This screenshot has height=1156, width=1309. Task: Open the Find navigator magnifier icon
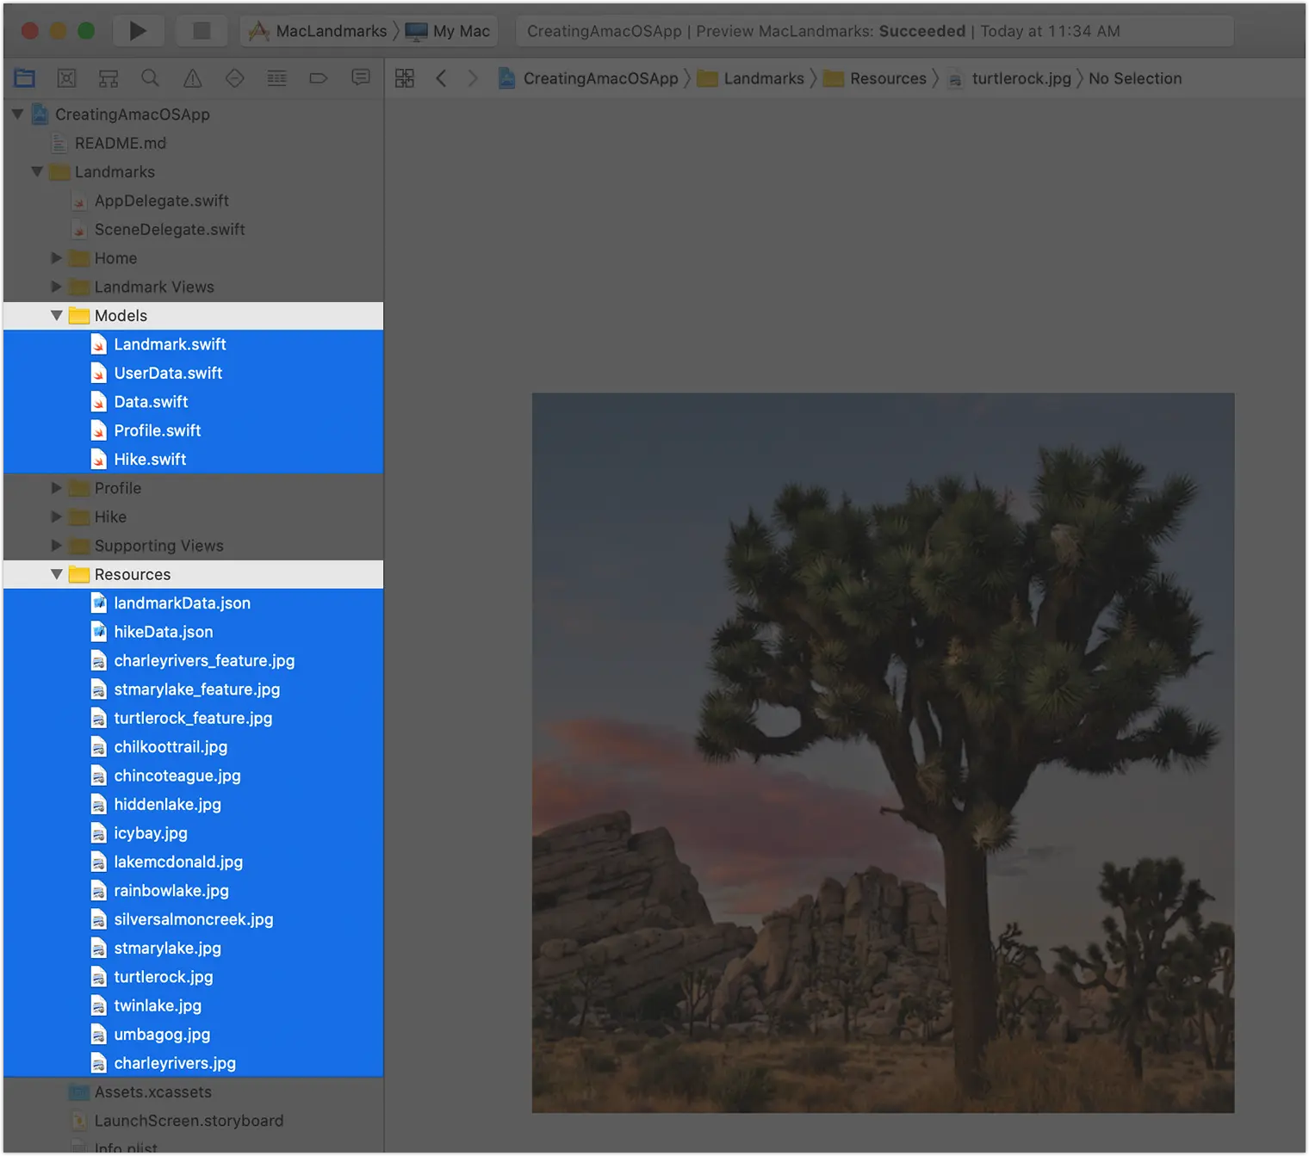click(x=150, y=78)
